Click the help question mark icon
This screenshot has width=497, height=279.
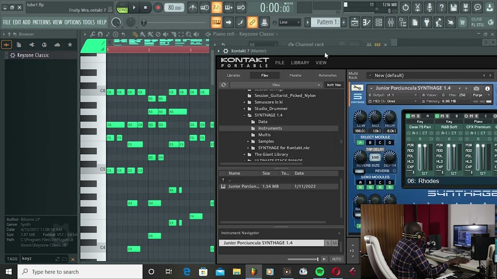pyautogui.click(x=441, y=7)
